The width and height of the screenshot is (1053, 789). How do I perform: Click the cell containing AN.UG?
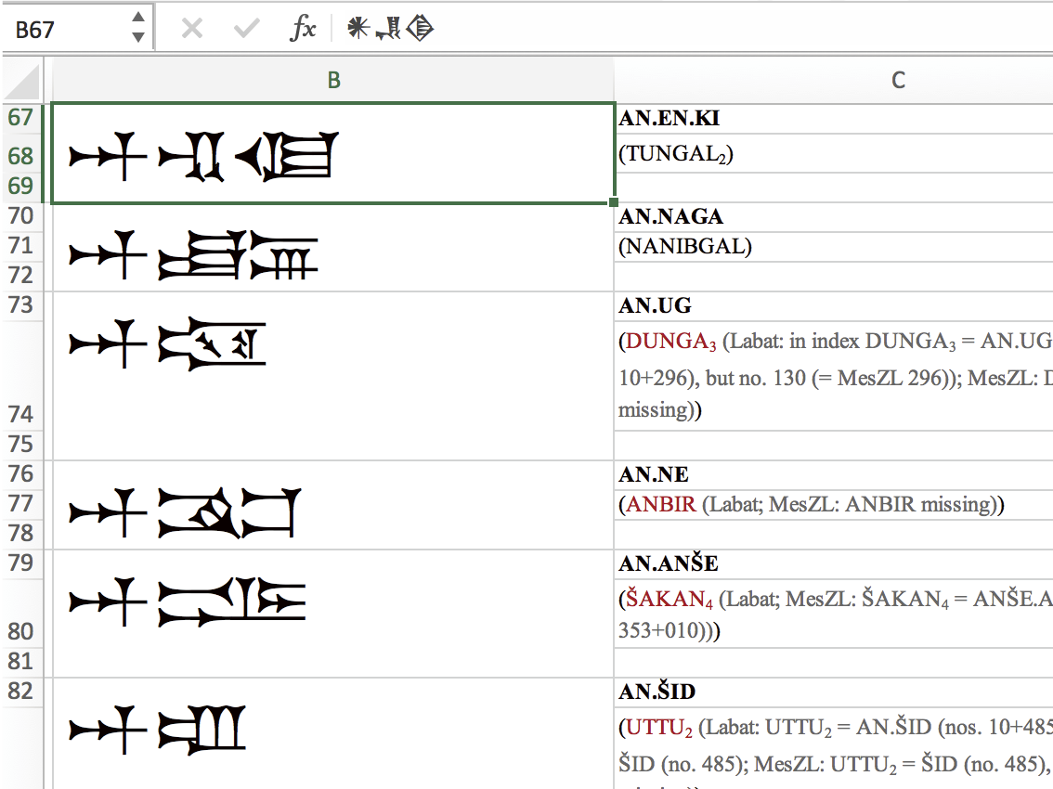(834, 306)
